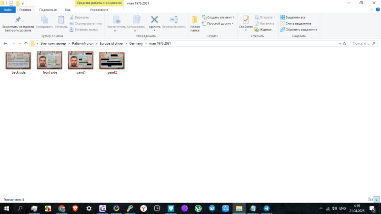Select the Picture Tools (Средства работы с рисунками) tab

coord(99,3)
